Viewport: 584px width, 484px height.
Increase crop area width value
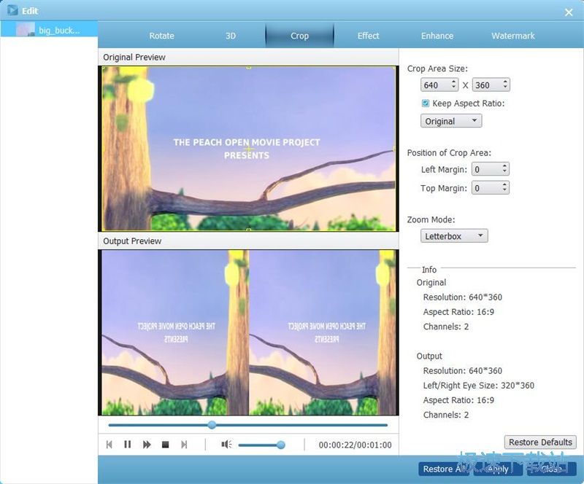(x=453, y=82)
